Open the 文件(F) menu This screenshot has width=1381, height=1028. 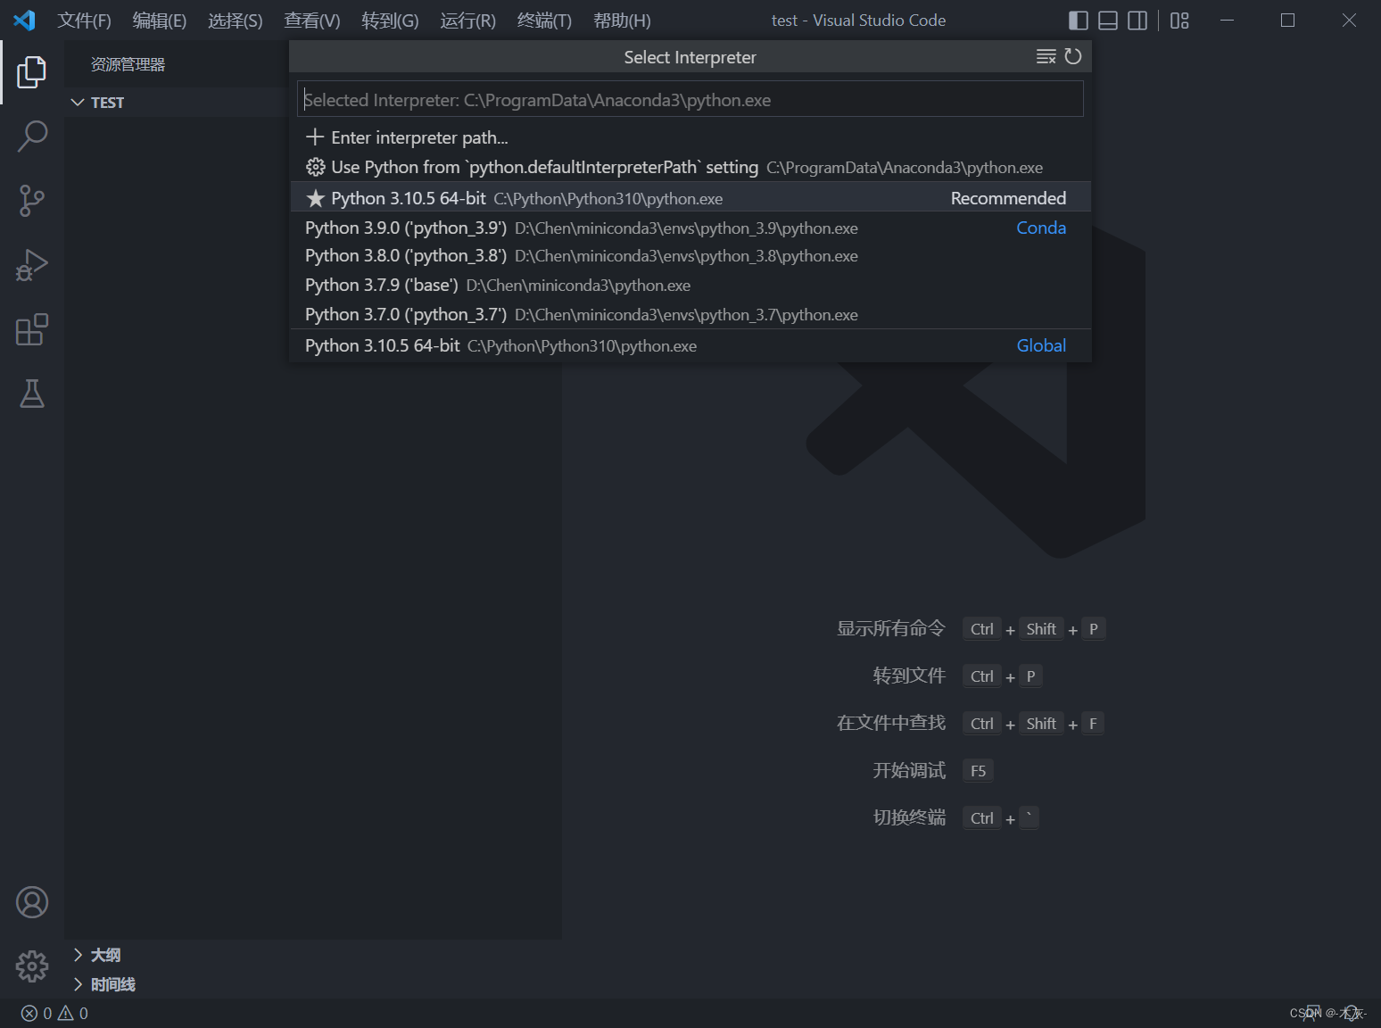84,21
